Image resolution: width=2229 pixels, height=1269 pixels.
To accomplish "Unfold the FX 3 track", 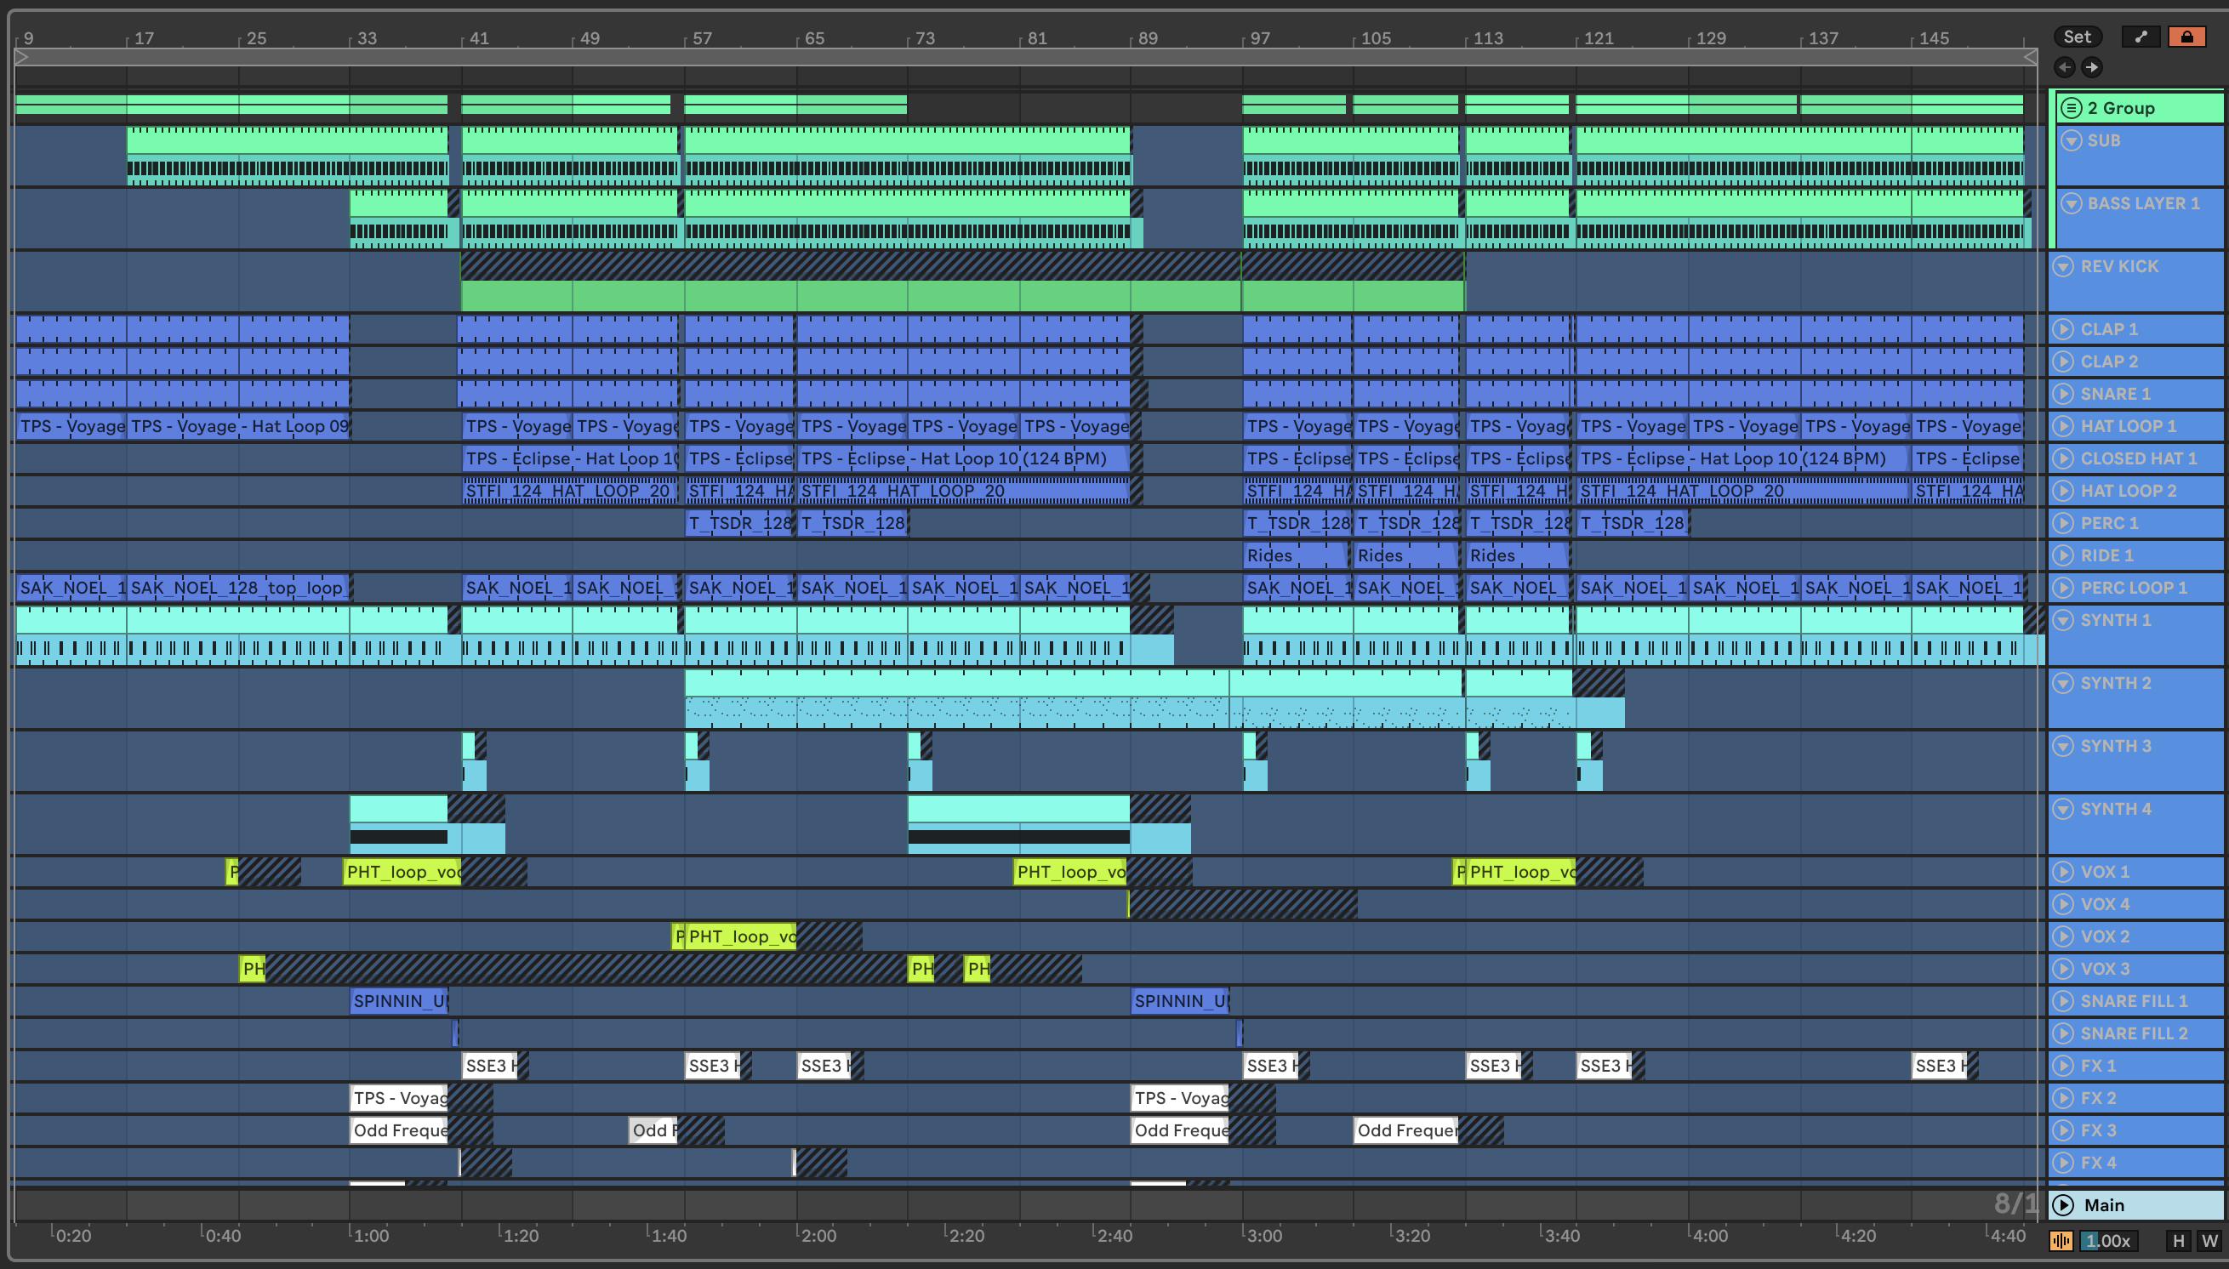I will click(x=2062, y=1130).
